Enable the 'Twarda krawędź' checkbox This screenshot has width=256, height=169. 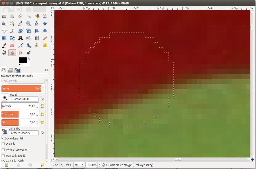3,156
